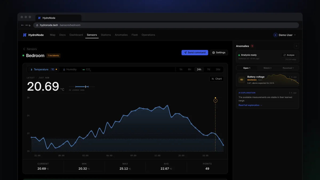Select the Sensors nav item
The height and width of the screenshot is (180, 320).
tap(92, 35)
